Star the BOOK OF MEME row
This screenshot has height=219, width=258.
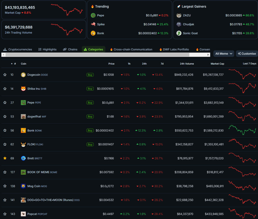pos(5,172)
